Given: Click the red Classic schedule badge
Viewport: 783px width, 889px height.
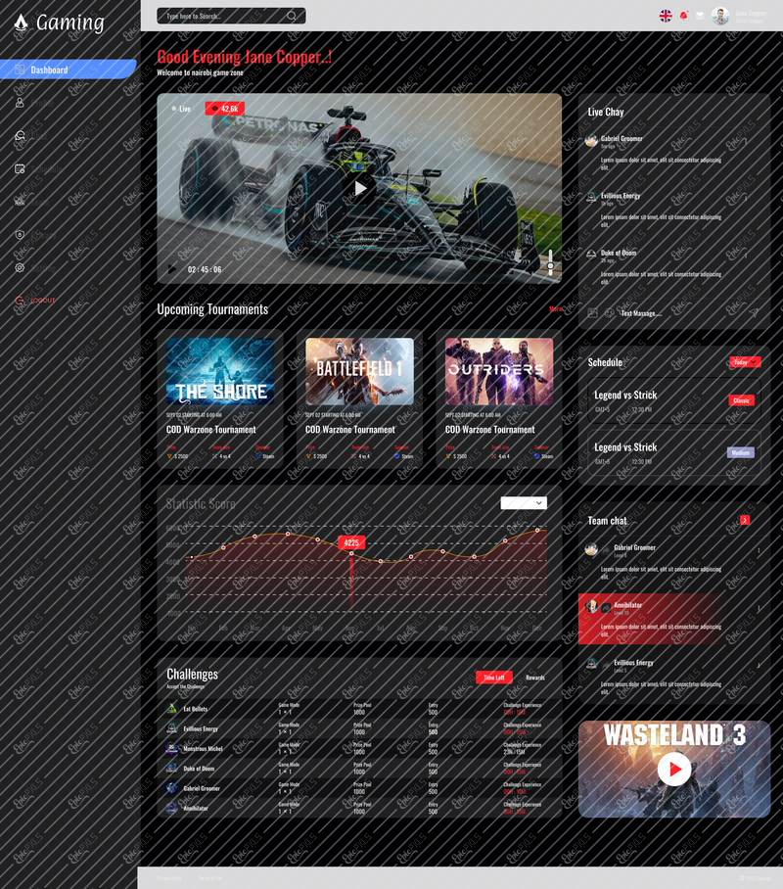Looking at the screenshot, I should point(742,400).
